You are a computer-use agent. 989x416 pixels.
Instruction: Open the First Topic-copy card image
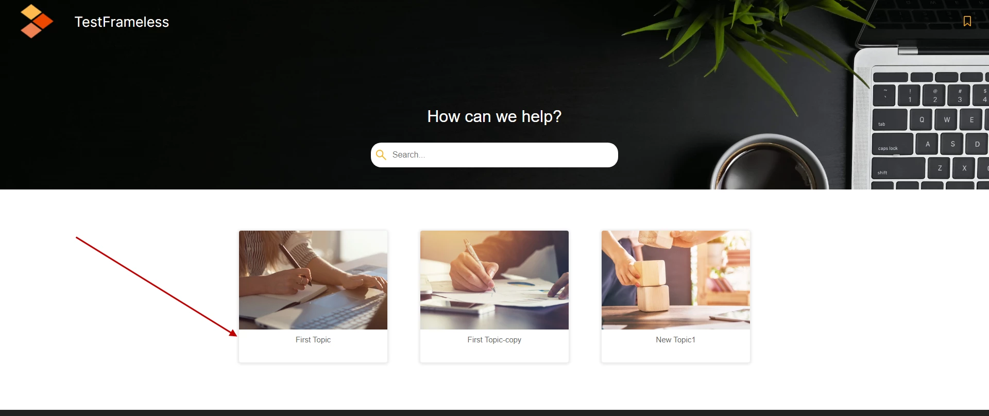(x=494, y=280)
